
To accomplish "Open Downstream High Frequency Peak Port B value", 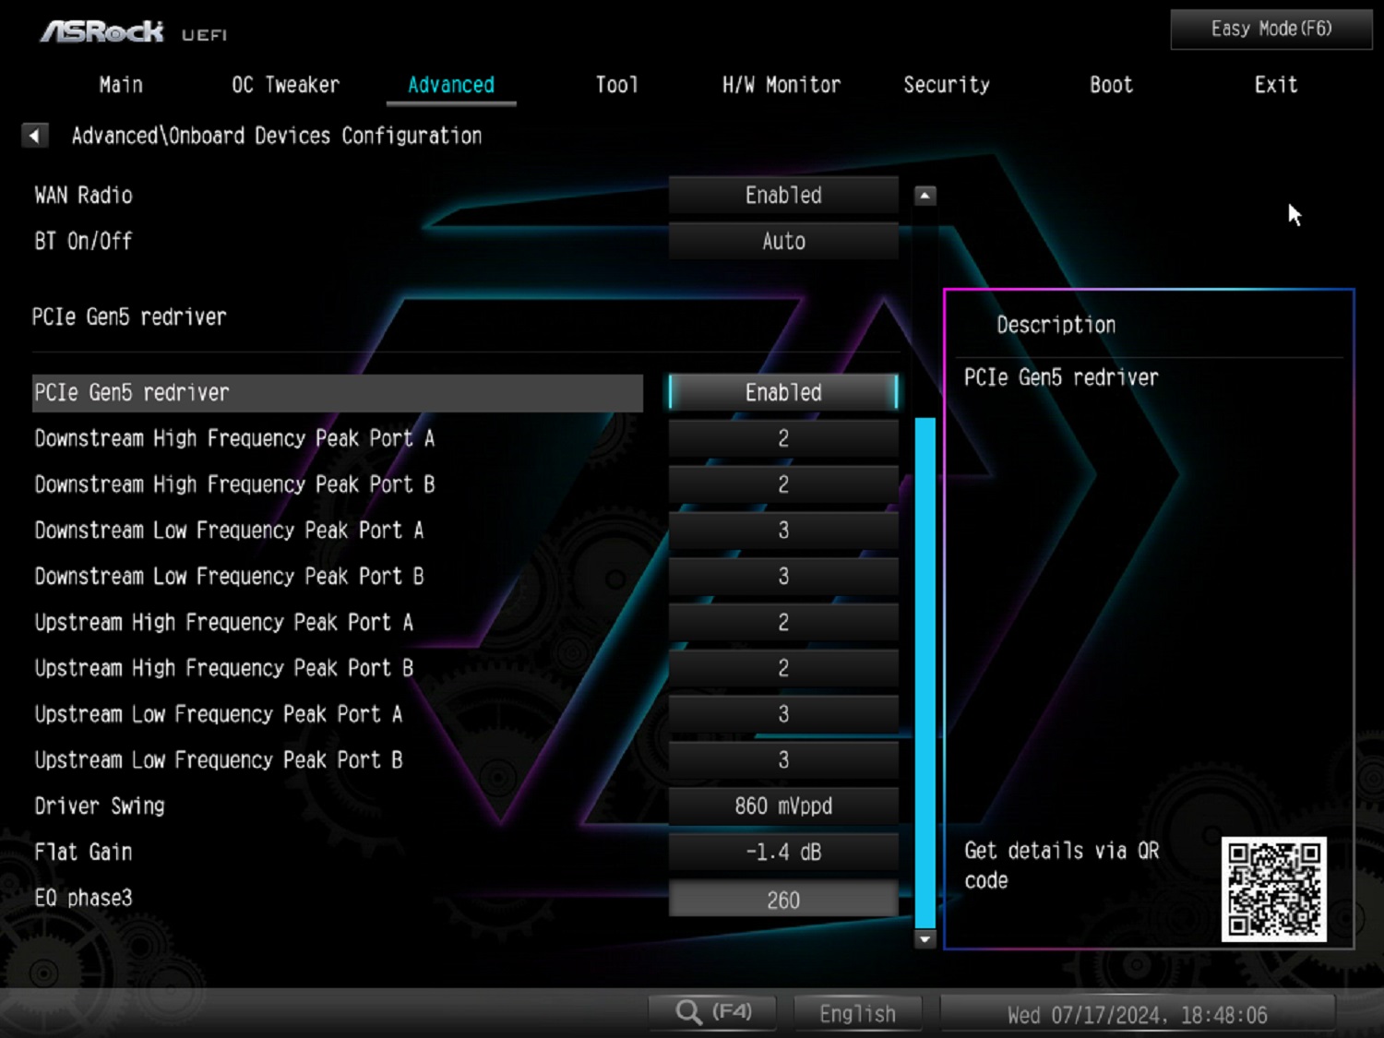I will tap(783, 484).
